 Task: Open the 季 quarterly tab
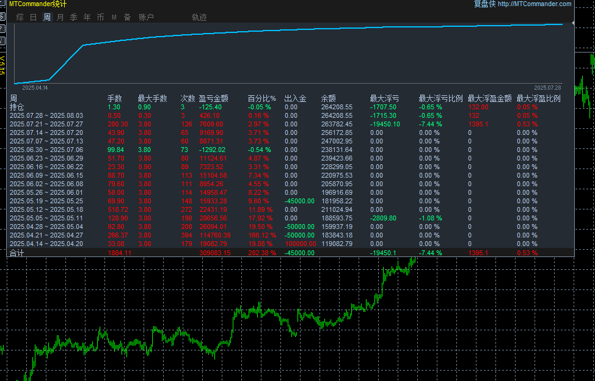coord(74,17)
